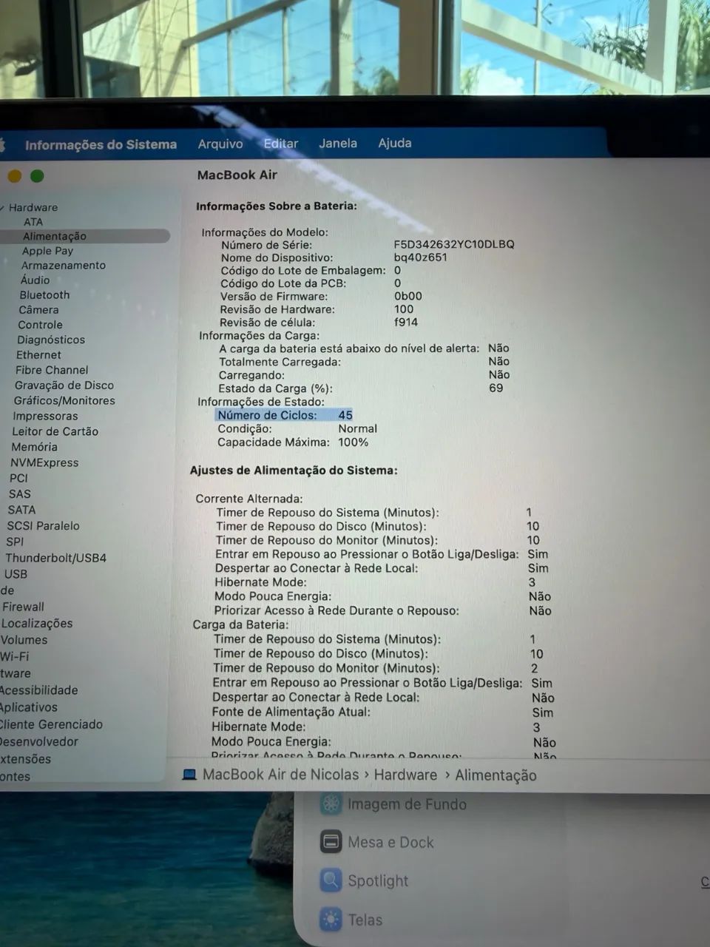Image resolution: width=710 pixels, height=947 pixels.
Task: Select Impressoras in the sidebar
Action: 45,416
